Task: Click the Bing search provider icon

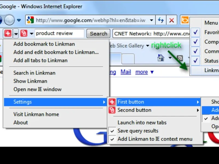Action: [x=185, y=20]
